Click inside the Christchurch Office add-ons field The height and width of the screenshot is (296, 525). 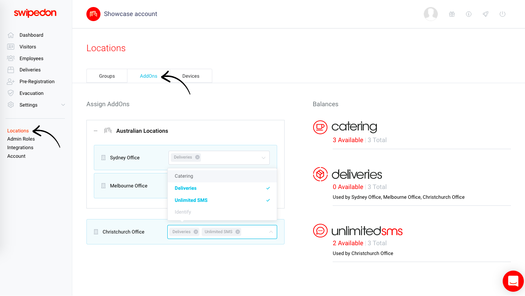click(222, 232)
